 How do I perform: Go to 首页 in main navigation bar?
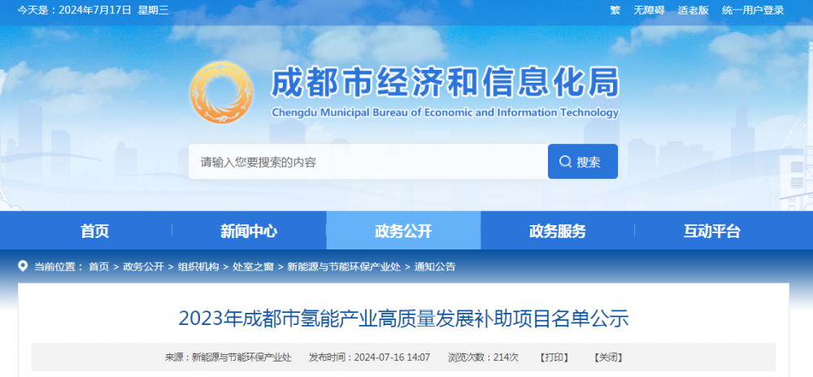(95, 231)
